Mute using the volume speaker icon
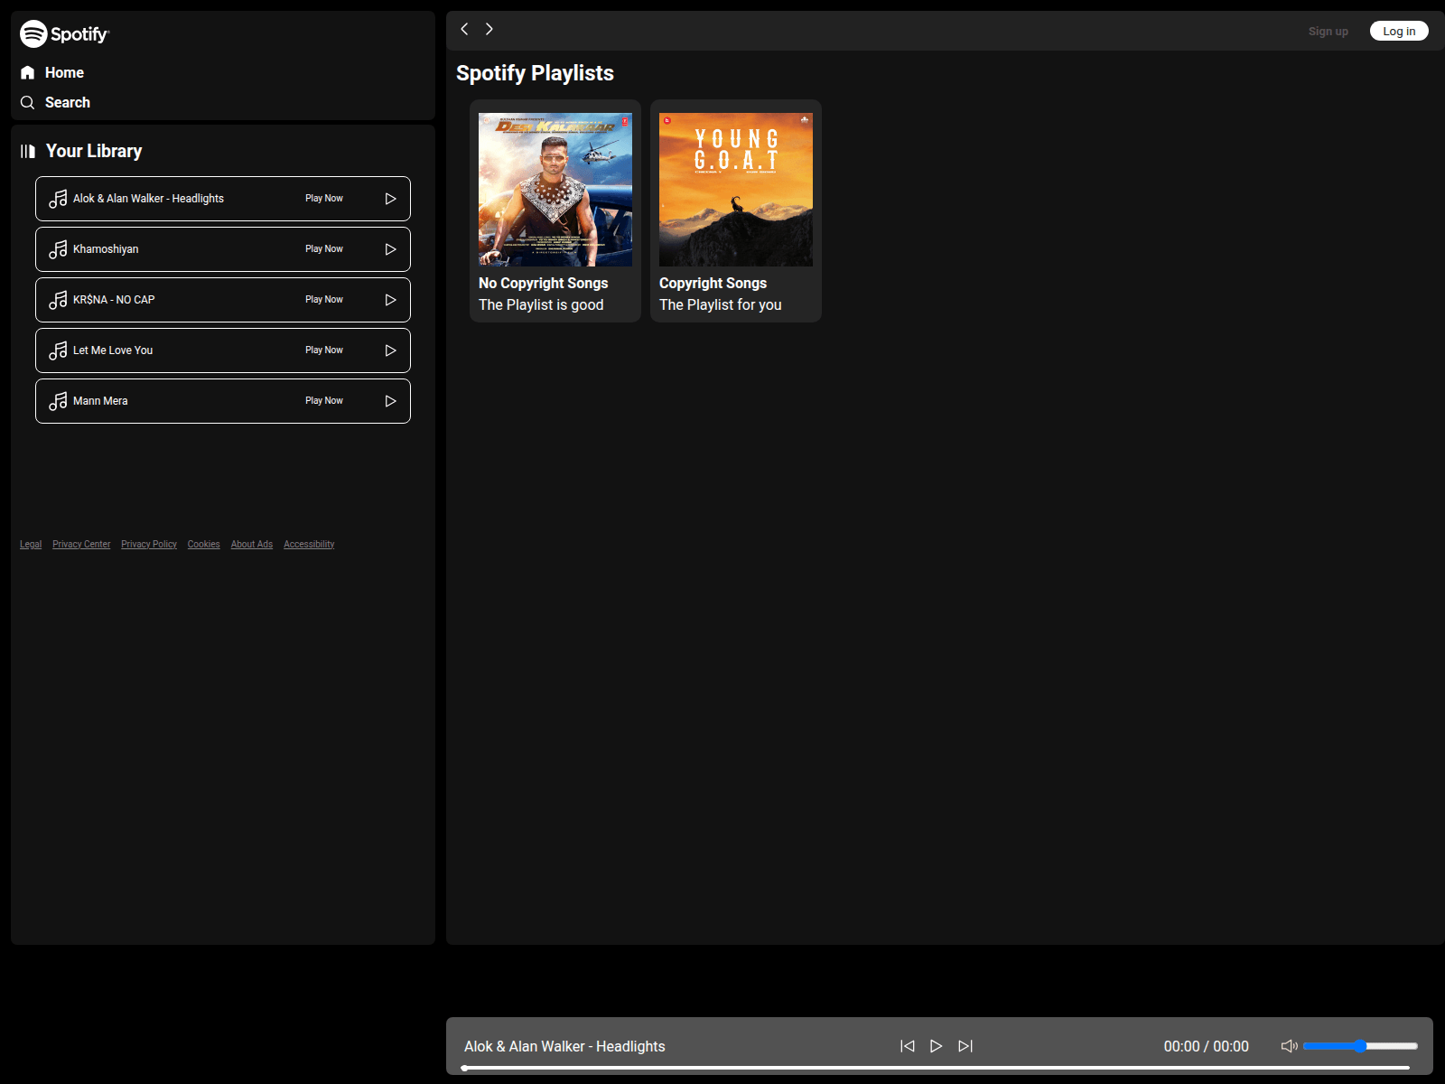 click(1290, 1046)
